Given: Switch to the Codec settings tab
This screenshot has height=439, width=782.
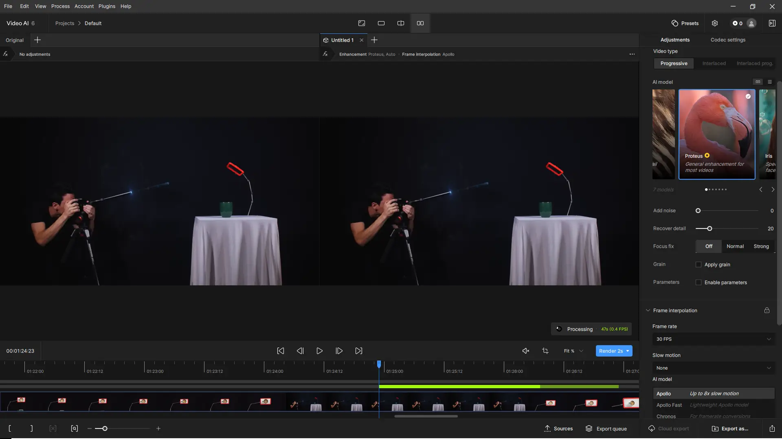Looking at the screenshot, I should [x=728, y=40].
